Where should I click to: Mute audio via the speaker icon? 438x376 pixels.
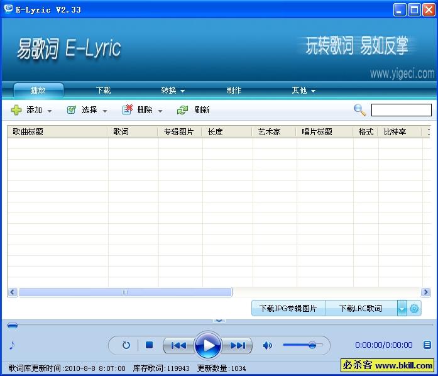pyautogui.click(x=267, y=346)
